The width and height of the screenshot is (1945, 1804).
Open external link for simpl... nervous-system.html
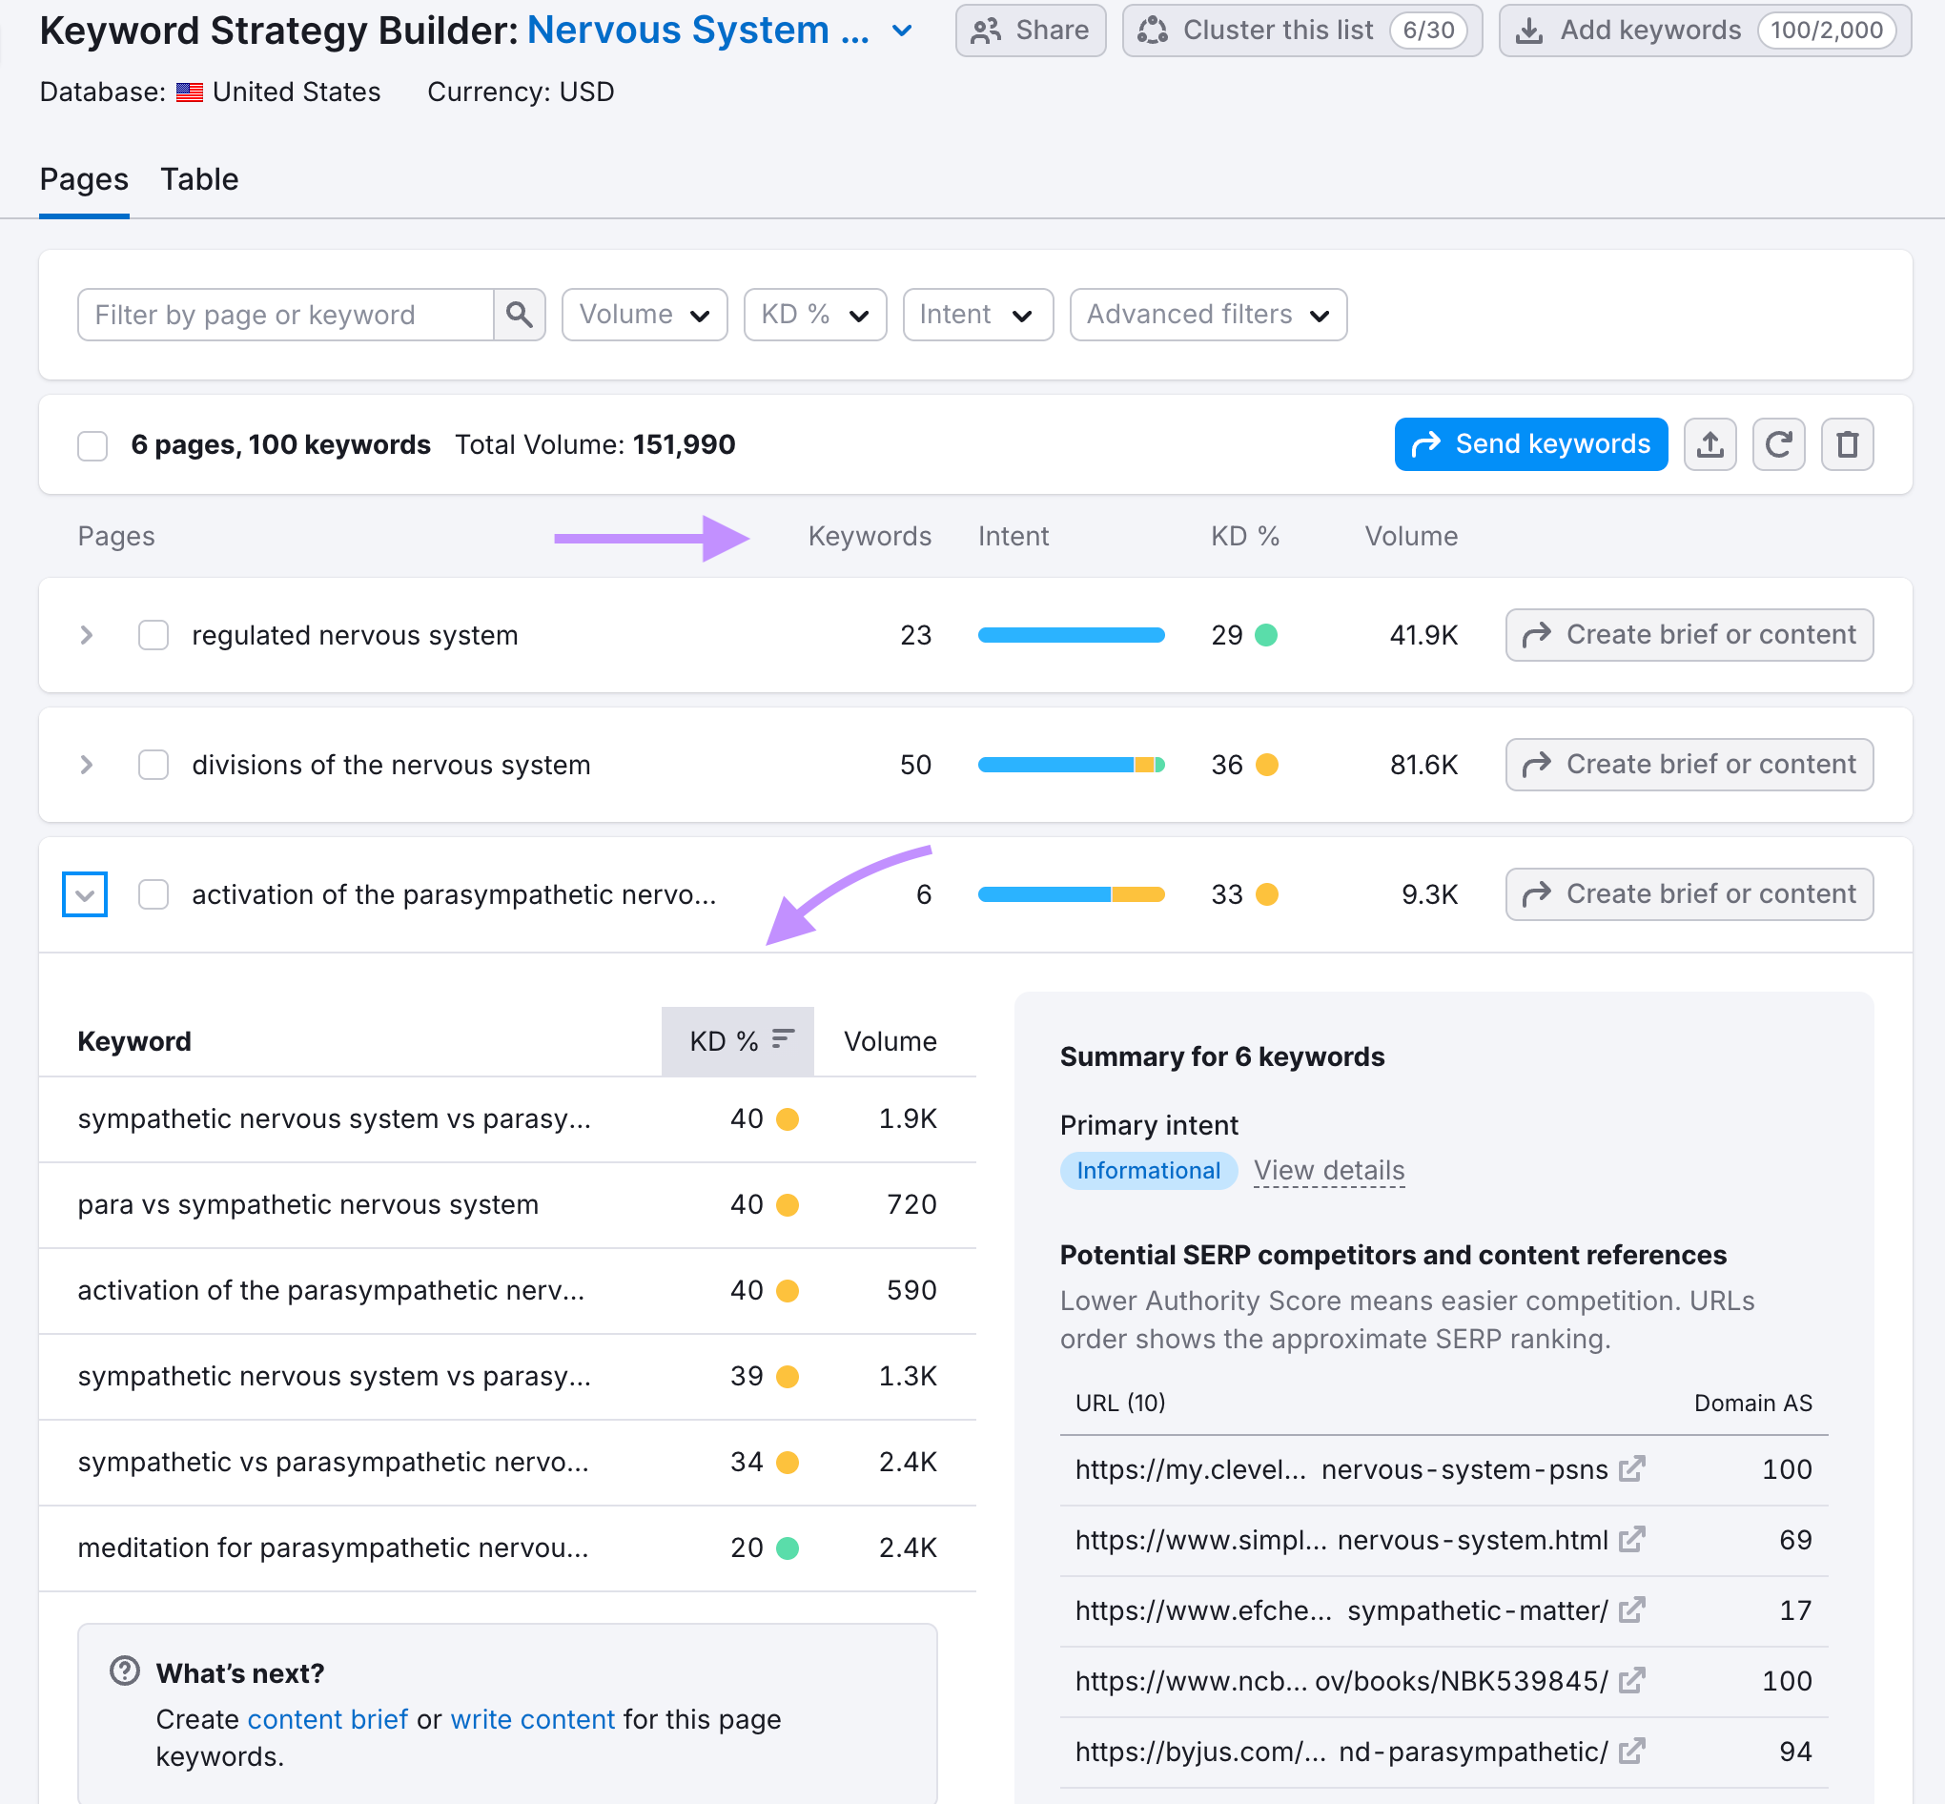[x=1630, y=1540]
